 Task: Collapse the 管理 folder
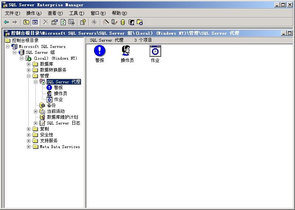[x=28, y=76]
